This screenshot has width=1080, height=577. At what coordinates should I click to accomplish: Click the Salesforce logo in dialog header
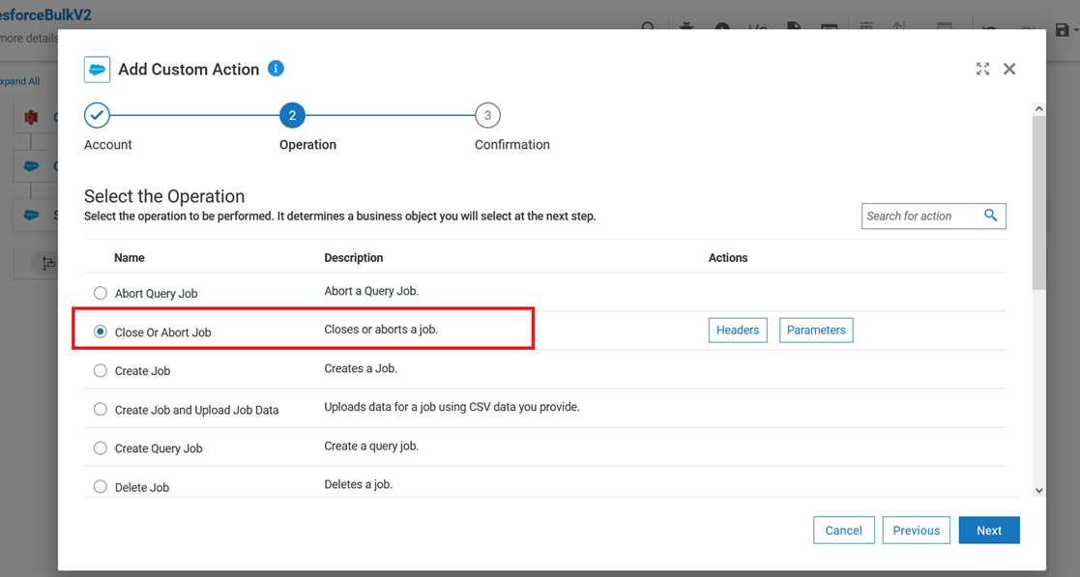click(x=97, y=70)
